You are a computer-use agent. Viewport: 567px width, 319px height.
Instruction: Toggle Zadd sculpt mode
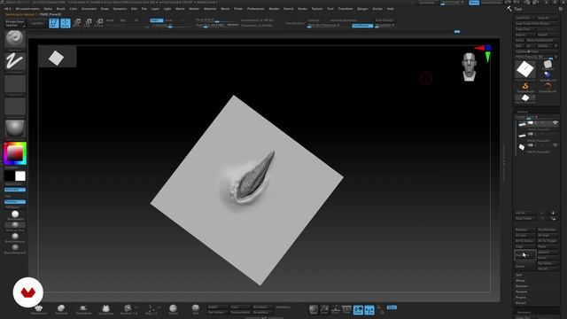[x=156, y=20]
